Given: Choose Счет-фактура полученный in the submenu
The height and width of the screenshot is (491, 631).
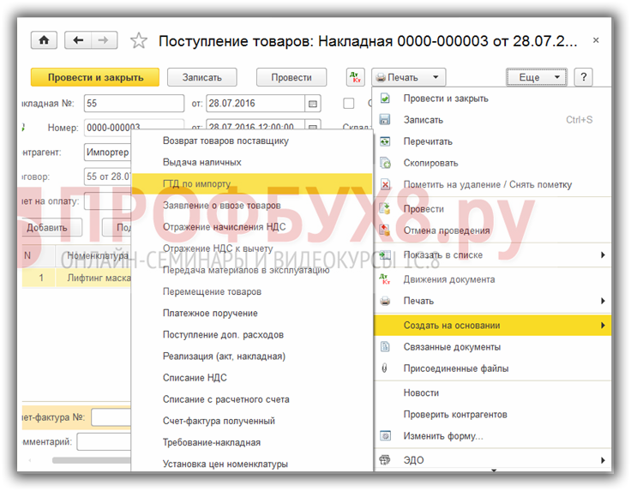Looking at the screenshot, I should click(x=219, y=421).
